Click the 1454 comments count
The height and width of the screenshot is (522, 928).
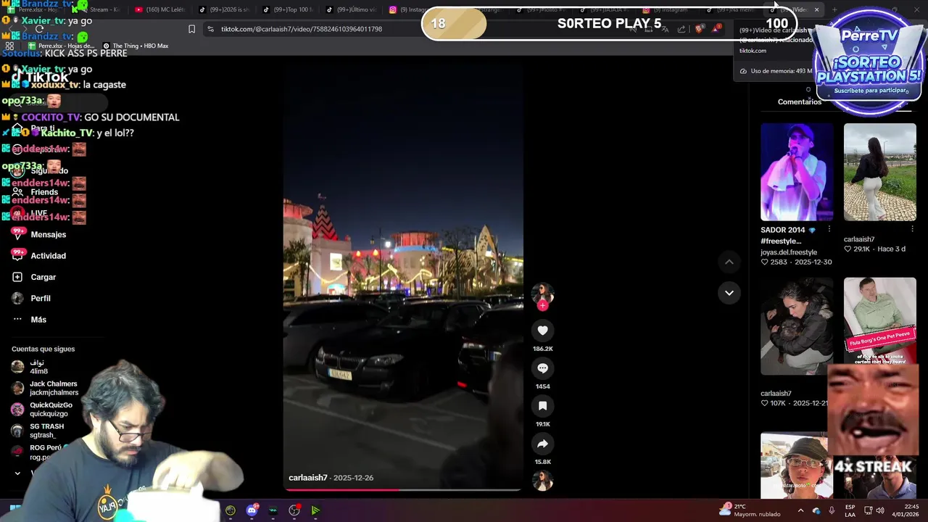542,386
